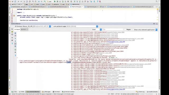Click the logcat Scroll down arrow
The width and height of the screenshot is (169, 95).
click(15, 41)
